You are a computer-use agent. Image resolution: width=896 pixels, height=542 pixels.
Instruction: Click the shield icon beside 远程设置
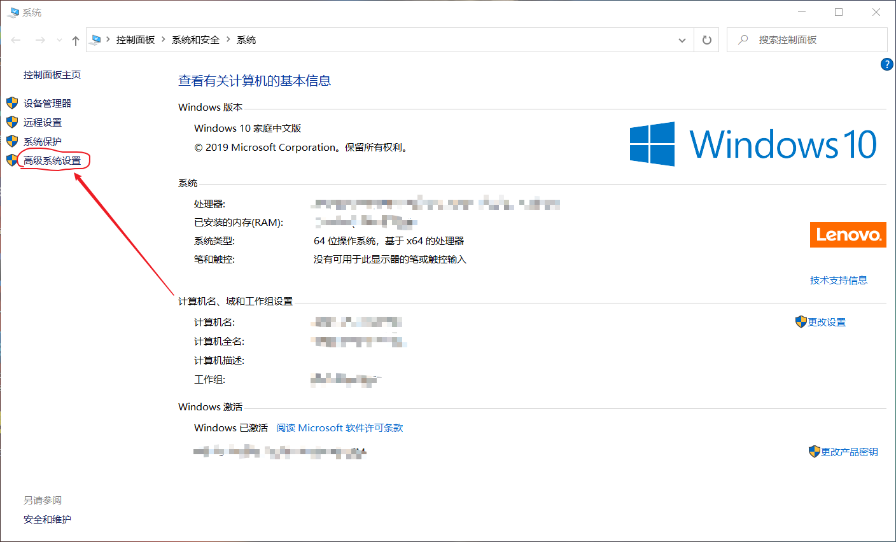pos(12,122)
